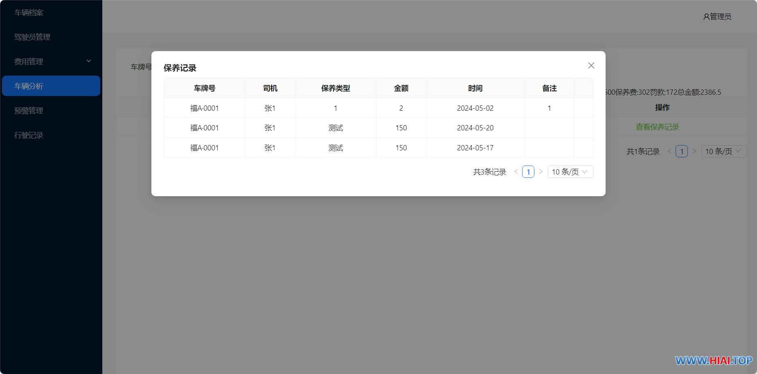Go to previous page in dialog pagination
This screenshot has width=757, height=374.
pyautogui.click(x=516, y=172)
